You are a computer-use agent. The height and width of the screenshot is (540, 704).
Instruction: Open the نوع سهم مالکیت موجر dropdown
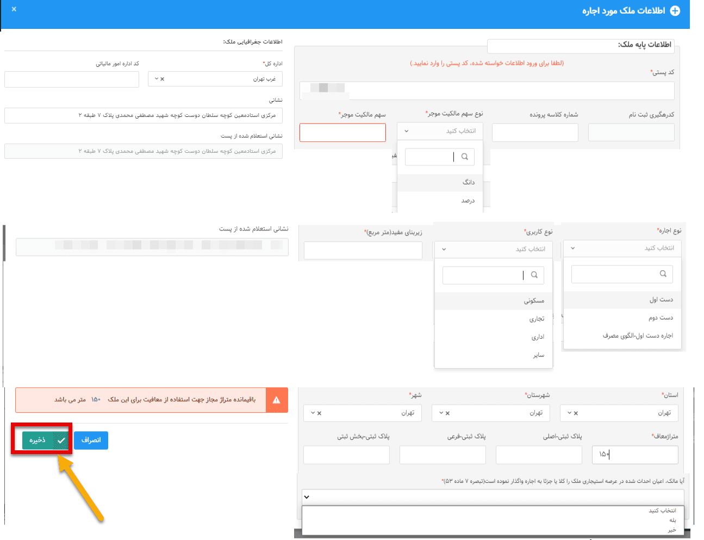pyautogui.click(x=440, y=131)
